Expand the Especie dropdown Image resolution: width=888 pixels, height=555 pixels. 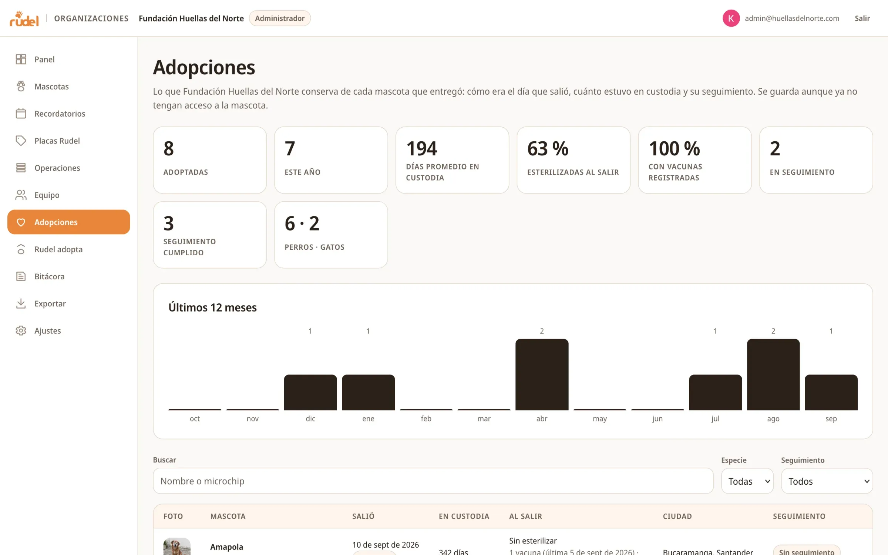(x=747, y=481)
